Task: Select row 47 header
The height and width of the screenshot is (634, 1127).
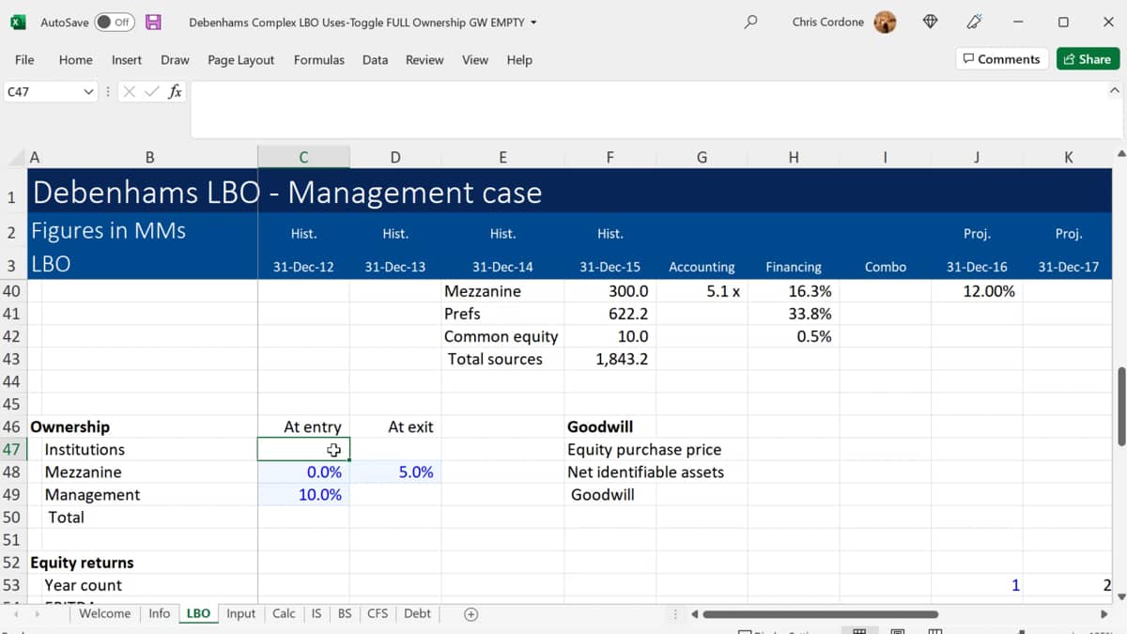Action: tap(13, 449)
